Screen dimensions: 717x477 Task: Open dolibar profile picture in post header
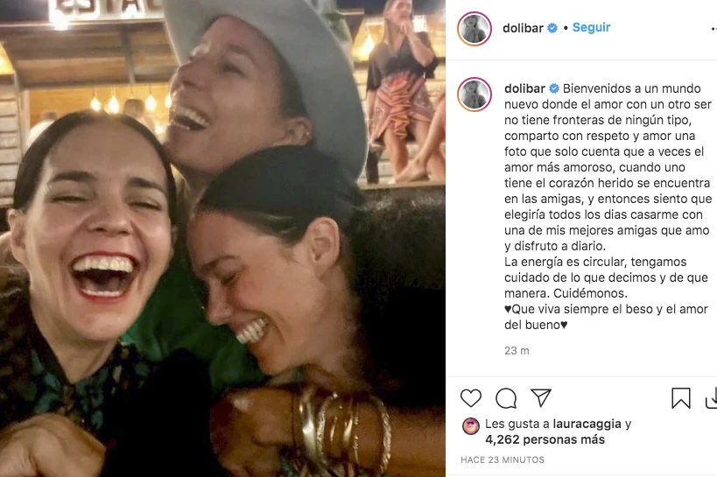coord(474,28)
